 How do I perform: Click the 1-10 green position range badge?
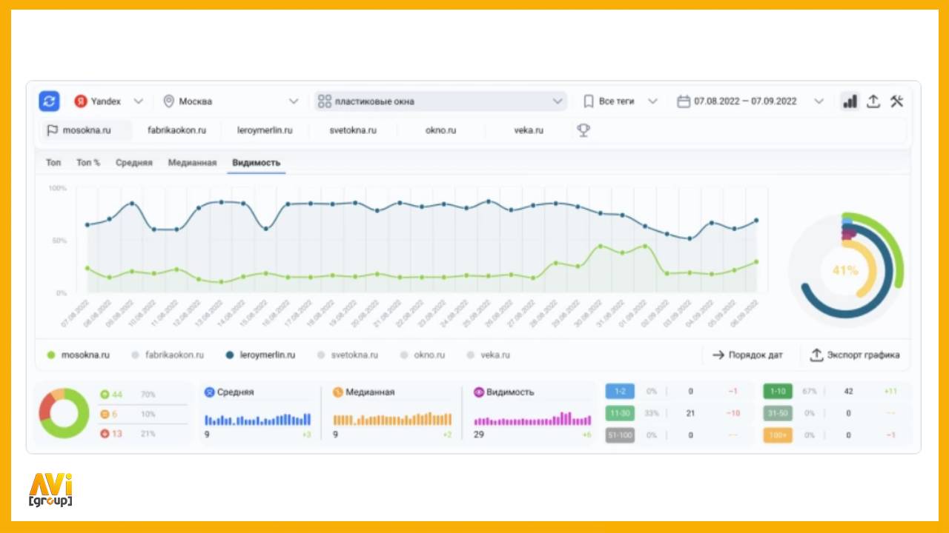click(x=777, y=392)
